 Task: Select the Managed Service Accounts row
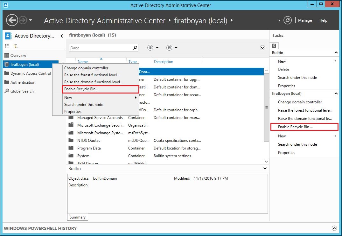[x=165, y=118]
